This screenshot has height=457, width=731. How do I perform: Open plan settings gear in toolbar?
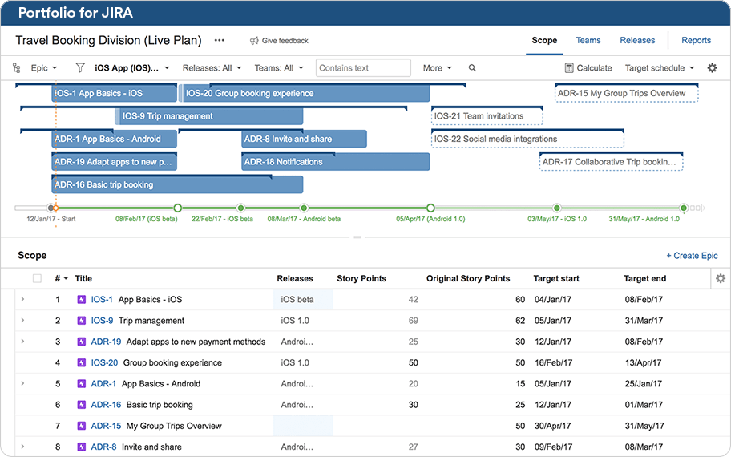point(712,68)
